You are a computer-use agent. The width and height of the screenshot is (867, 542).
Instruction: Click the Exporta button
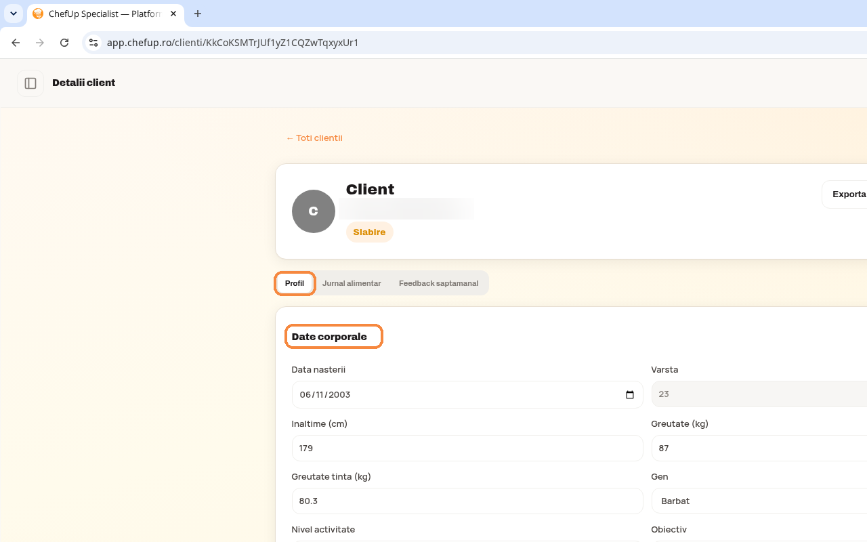coord(845,194)
